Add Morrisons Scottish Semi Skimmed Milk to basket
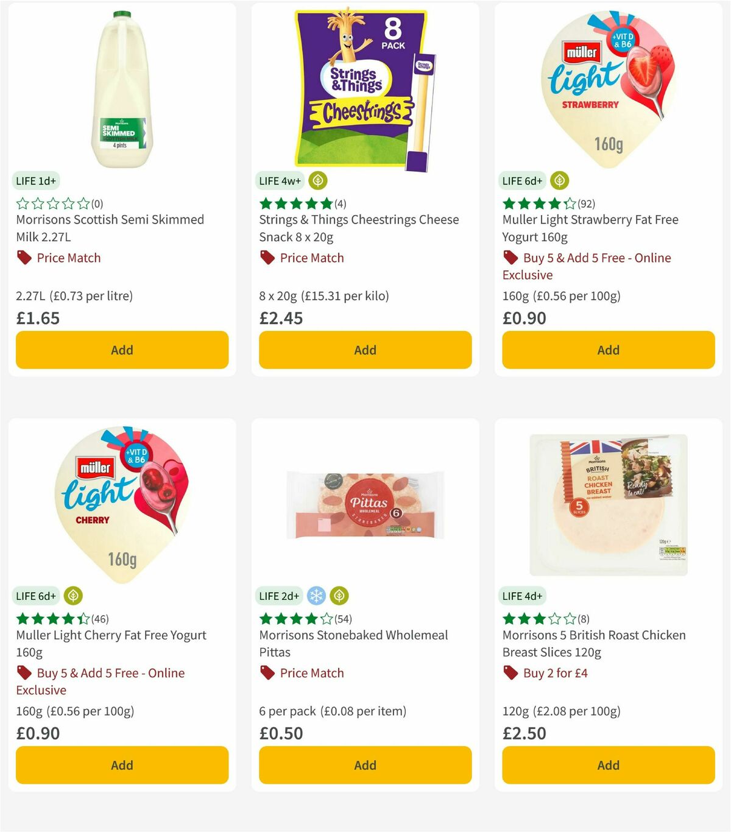The width and height of the screenshot is (731, 832). (122, 350)
